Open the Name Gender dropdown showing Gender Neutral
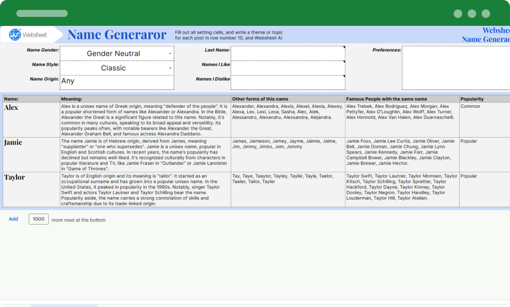510x307 pixels. pyautogui.click(x=117, y=54)
